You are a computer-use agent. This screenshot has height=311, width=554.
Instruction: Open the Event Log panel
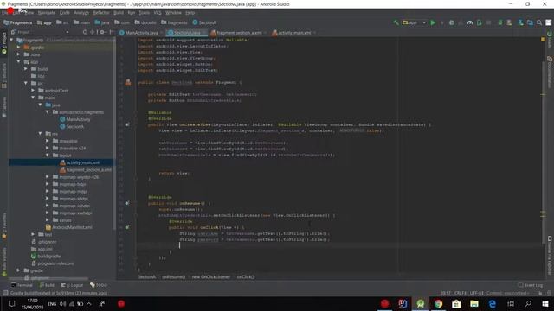click(530, 285)
